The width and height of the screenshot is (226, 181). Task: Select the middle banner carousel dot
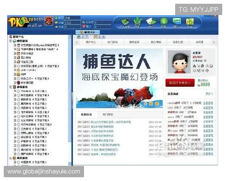pyautogui.click(x=151, y=103)
